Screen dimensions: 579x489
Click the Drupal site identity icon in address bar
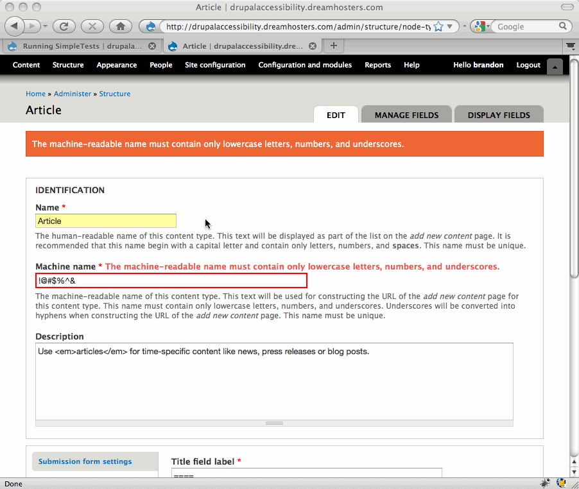click(x=151, y=26)
